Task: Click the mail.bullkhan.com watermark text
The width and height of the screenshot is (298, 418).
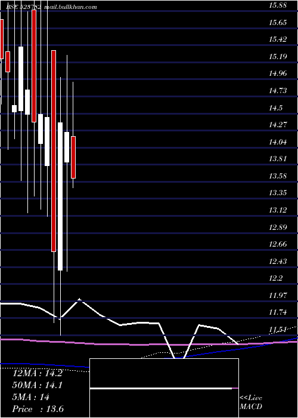Action: [x=70, y=7]
